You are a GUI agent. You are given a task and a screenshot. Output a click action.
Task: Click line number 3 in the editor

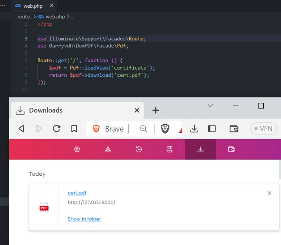coord(26,39)
